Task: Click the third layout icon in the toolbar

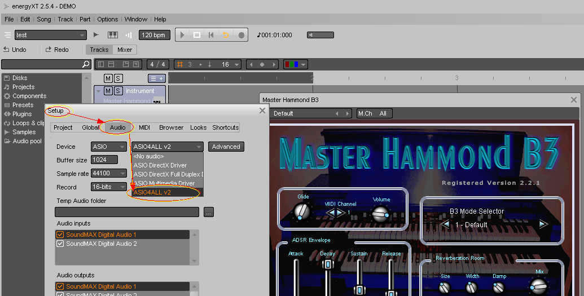Action: (125, 64)
